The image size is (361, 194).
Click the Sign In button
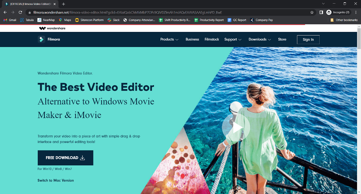pyautogui.click(x=308, y=40)
